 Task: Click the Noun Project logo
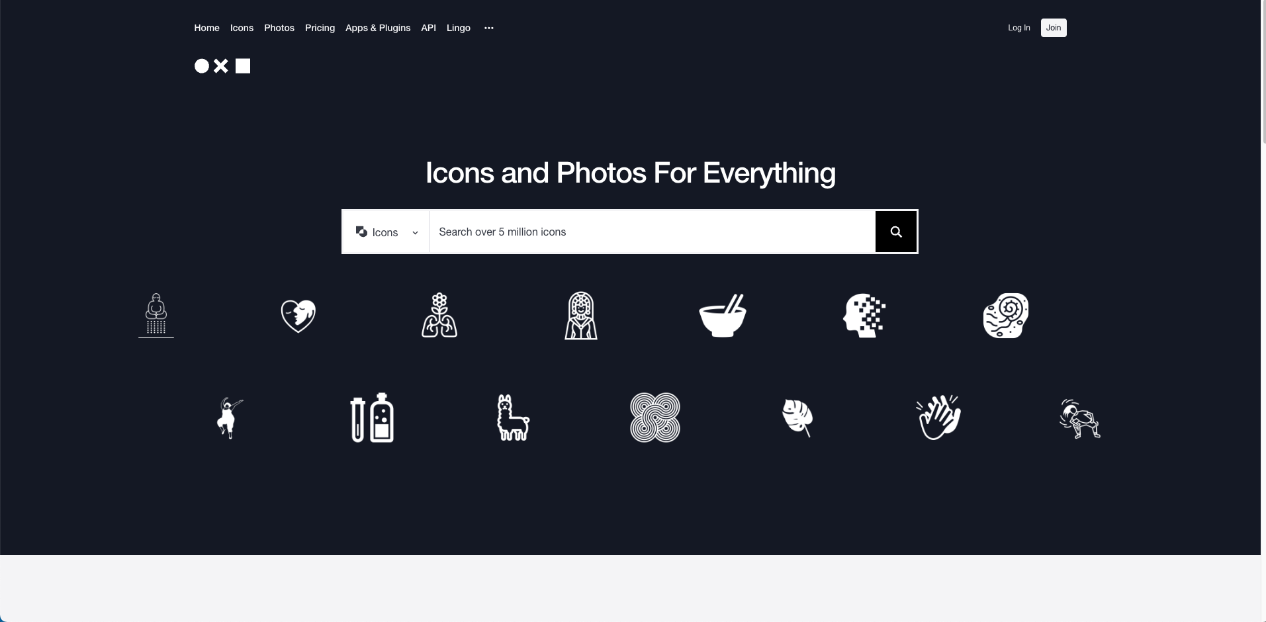click(222, 66)
